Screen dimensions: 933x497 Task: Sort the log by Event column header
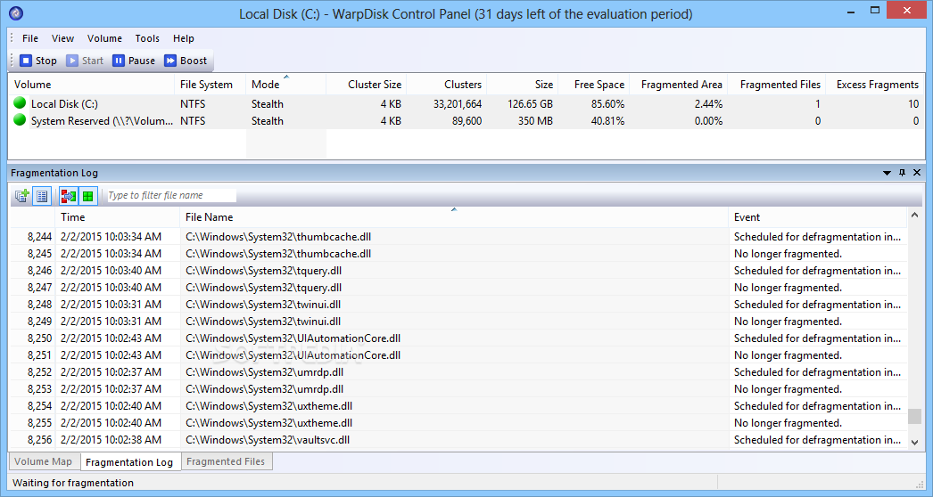pos(818,217)
